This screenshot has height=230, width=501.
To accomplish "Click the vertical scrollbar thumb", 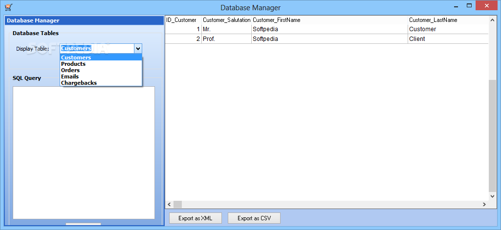I will click(492, 136).
